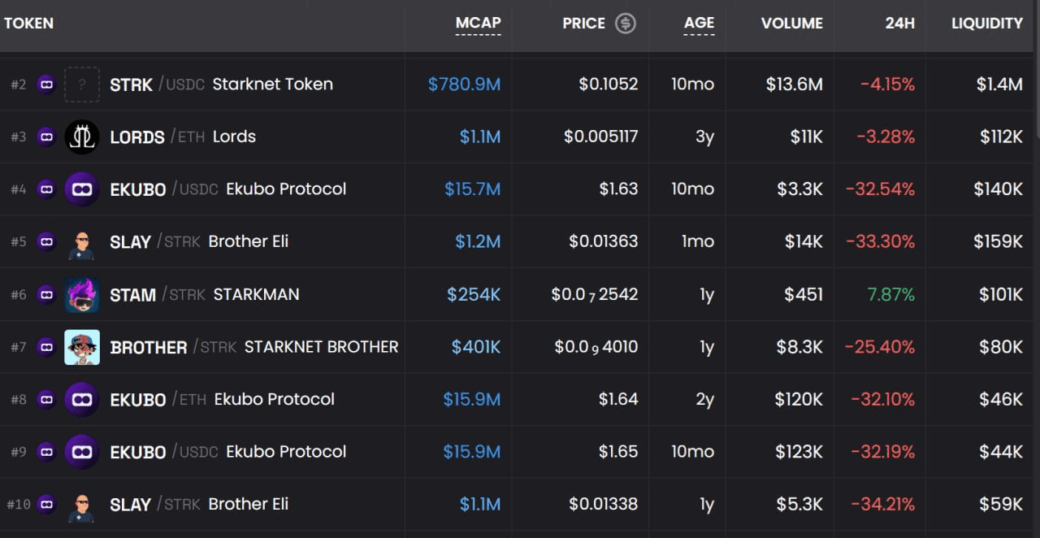Sort the table by MCAP column
This screenshot has width=1040, height=538.
click(x=478, y=24)
